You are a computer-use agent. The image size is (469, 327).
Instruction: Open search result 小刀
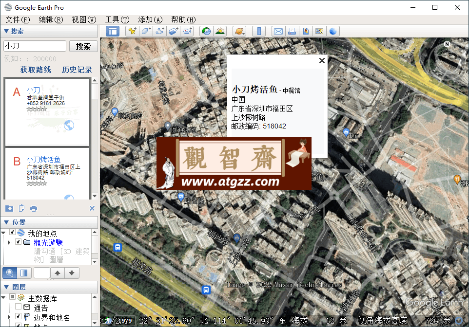tap(33, 90)
